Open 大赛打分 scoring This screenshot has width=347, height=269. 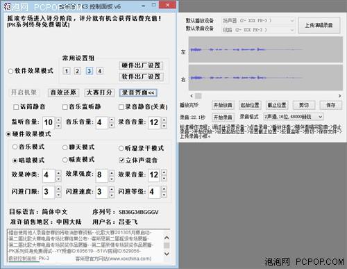99,92
